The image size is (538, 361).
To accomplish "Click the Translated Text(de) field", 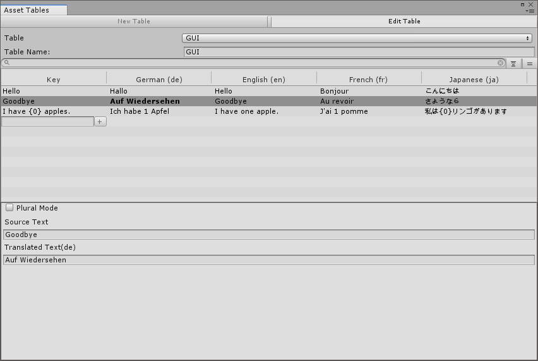I will tap(269, 260).
